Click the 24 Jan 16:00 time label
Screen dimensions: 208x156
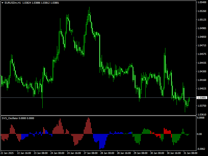[x=74, y=153]
